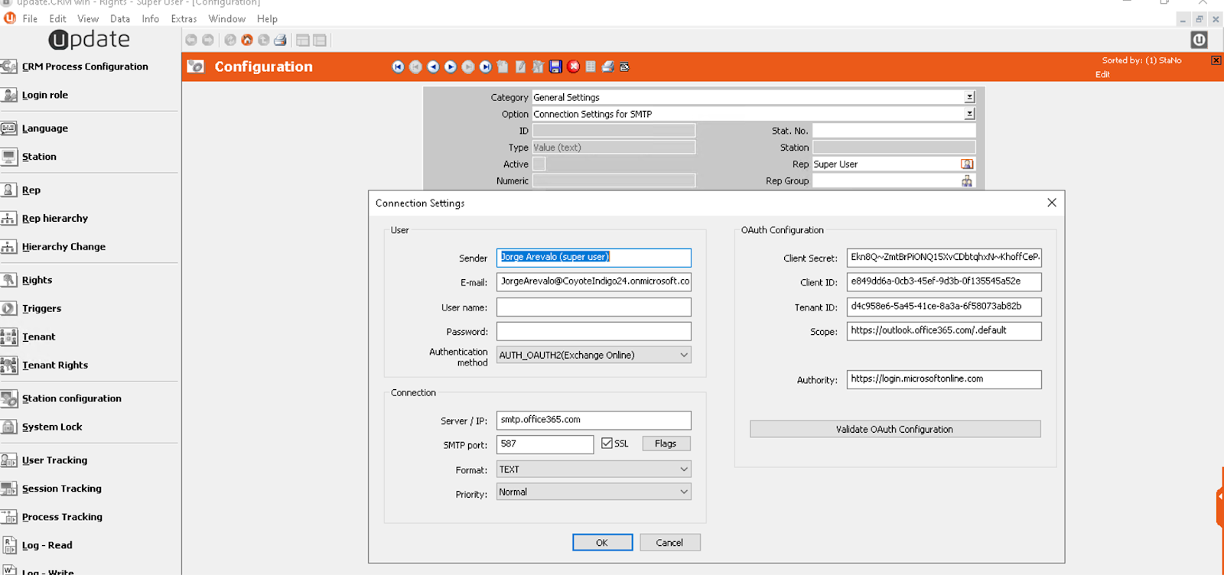Open the View menu
The image size is (1224, 575).
click(88, 18)
